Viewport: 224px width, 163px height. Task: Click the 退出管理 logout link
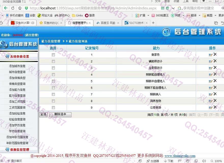32,35
